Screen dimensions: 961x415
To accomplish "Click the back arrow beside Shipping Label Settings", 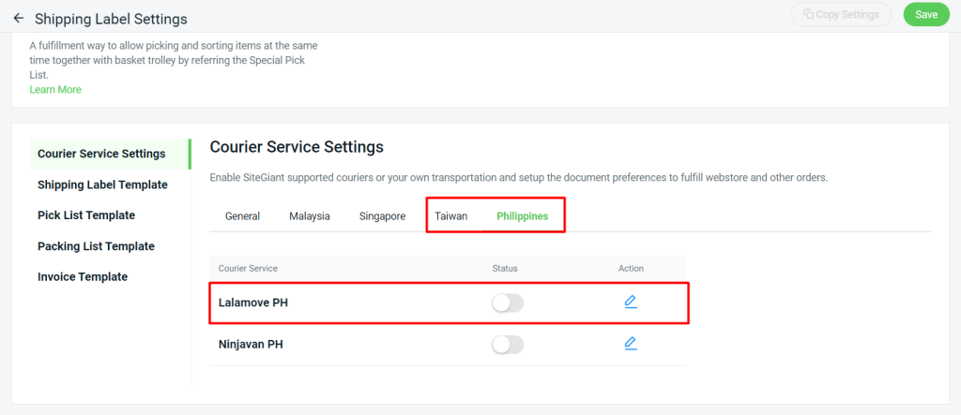I will pyautogui.click(x=19, y=19).
